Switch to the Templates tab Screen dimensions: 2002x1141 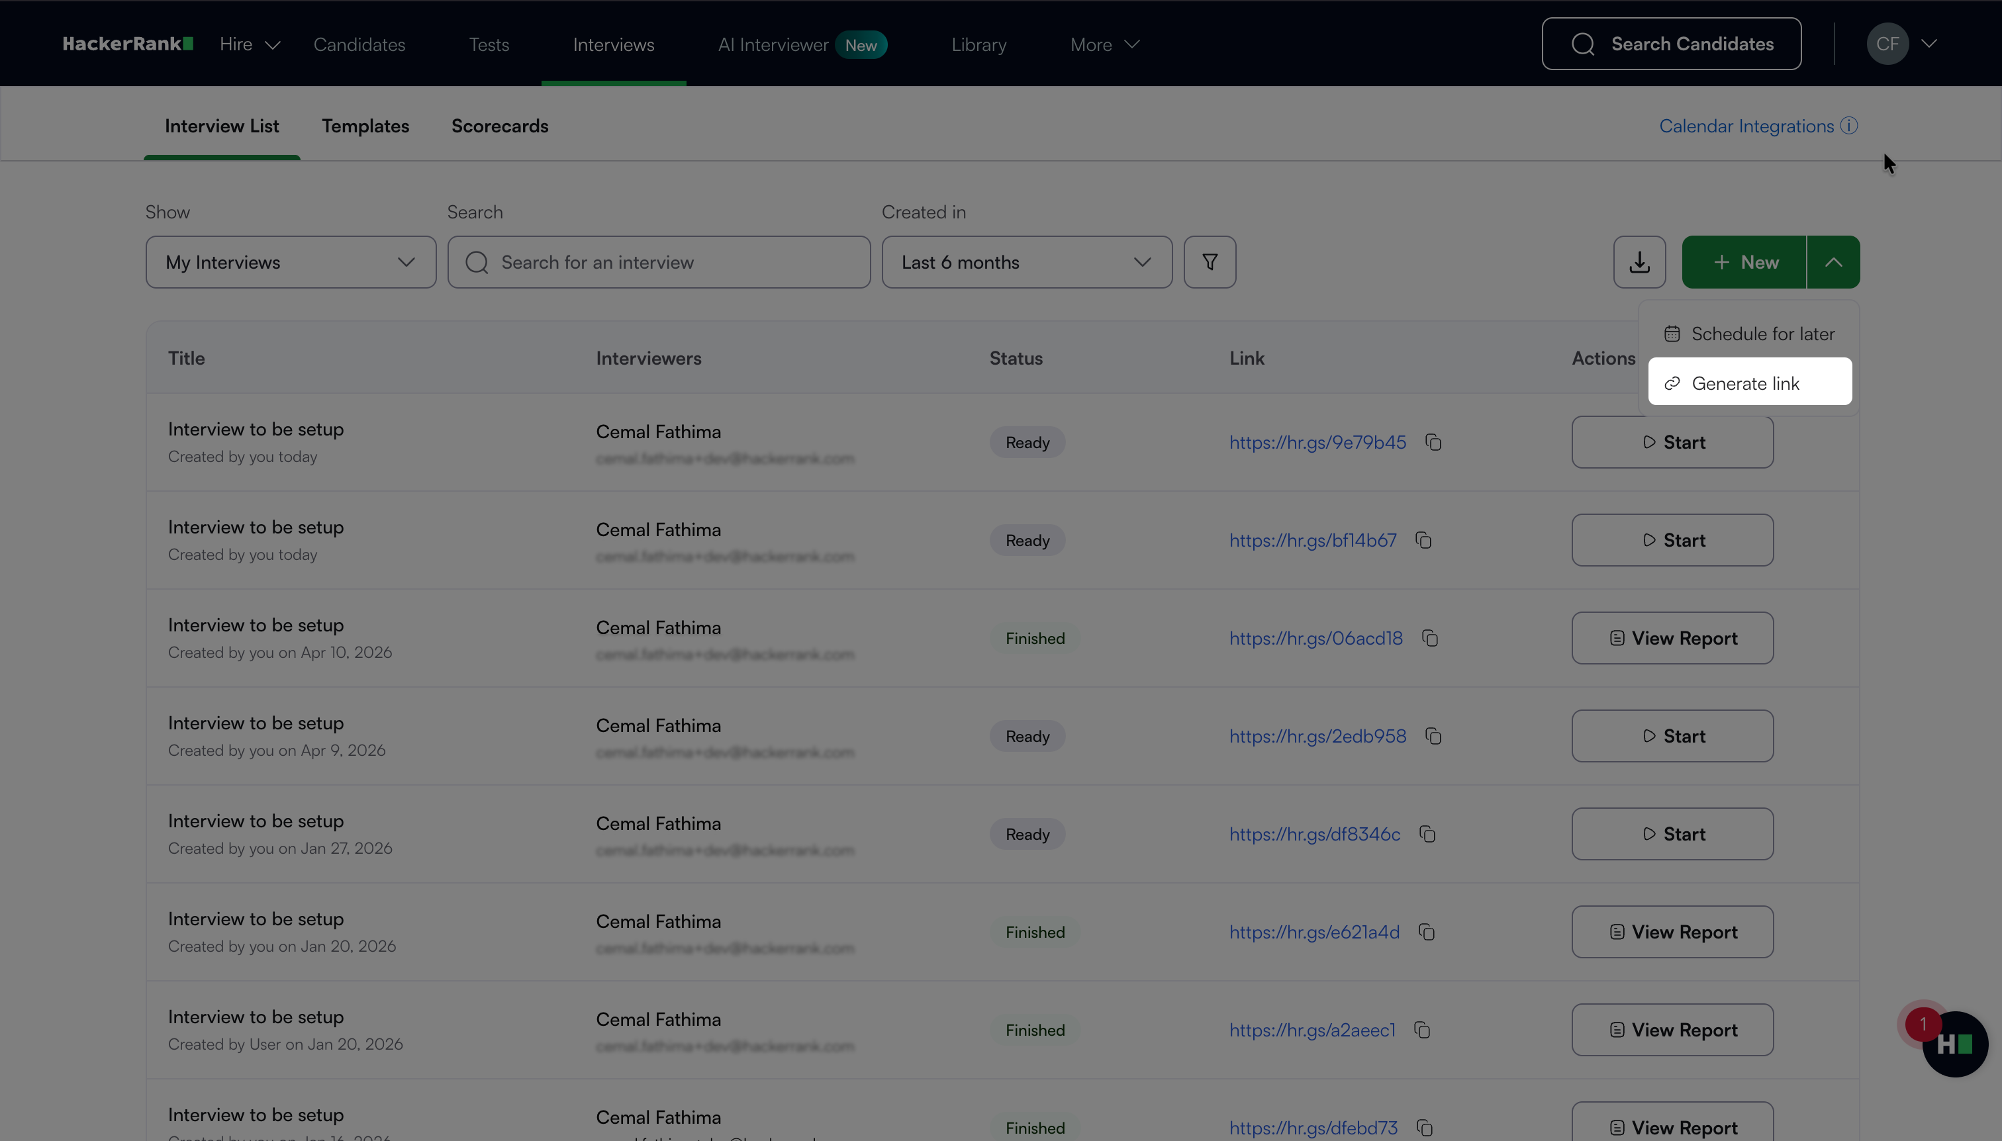[x=365, y=126]
